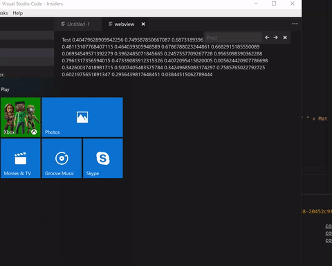Minimize the Visual Studio Code window
The width and height of the screenshot is (332, 266).
tap(256, 3)
